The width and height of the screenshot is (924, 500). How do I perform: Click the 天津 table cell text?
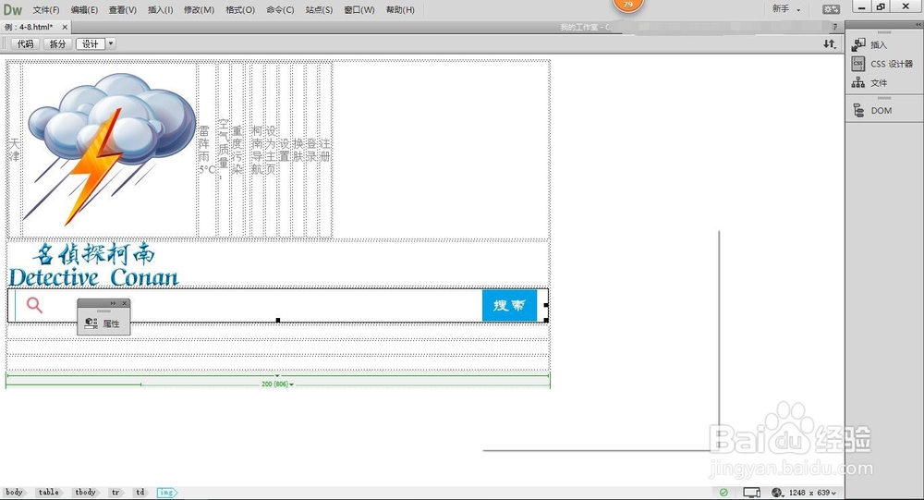15,150
